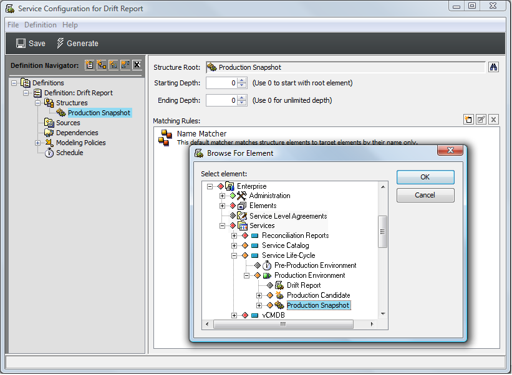512x375 pixels.
Task: Expand the Elements node
Action: click(223, 206)
